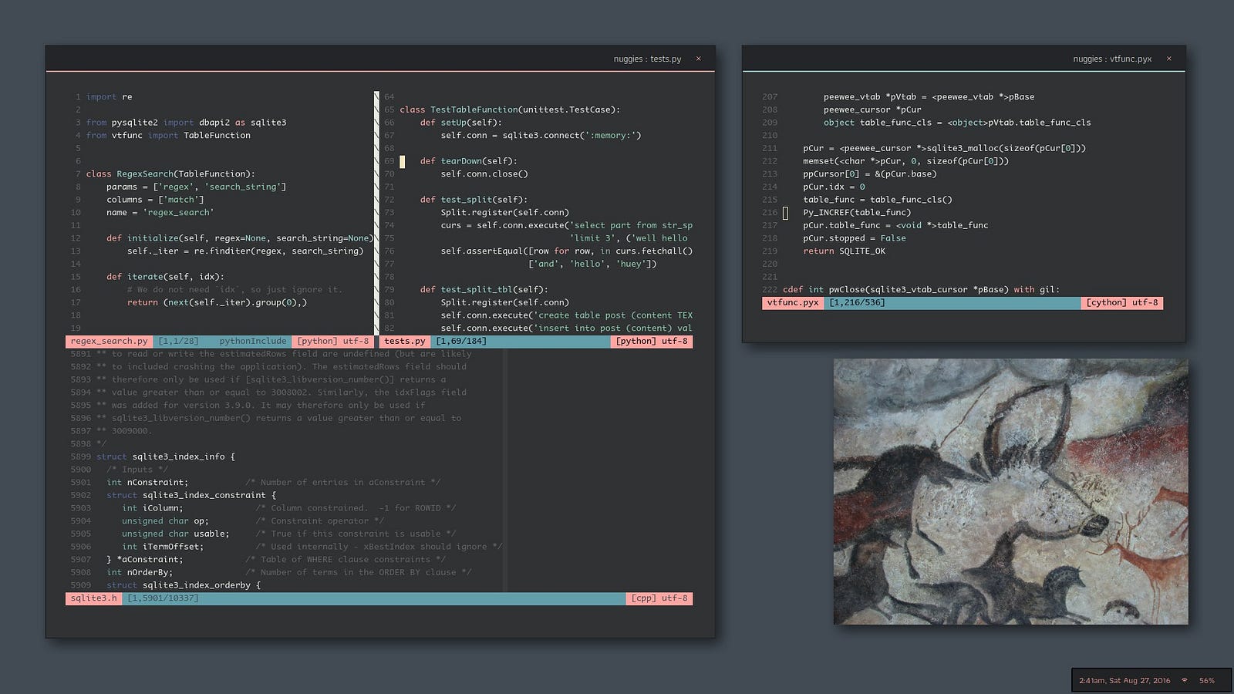Click 'return SQLITE_OK'

point(845,251)
